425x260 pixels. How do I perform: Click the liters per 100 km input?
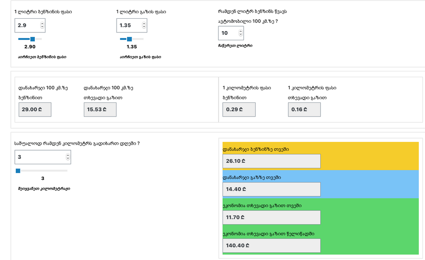point(227,33)
